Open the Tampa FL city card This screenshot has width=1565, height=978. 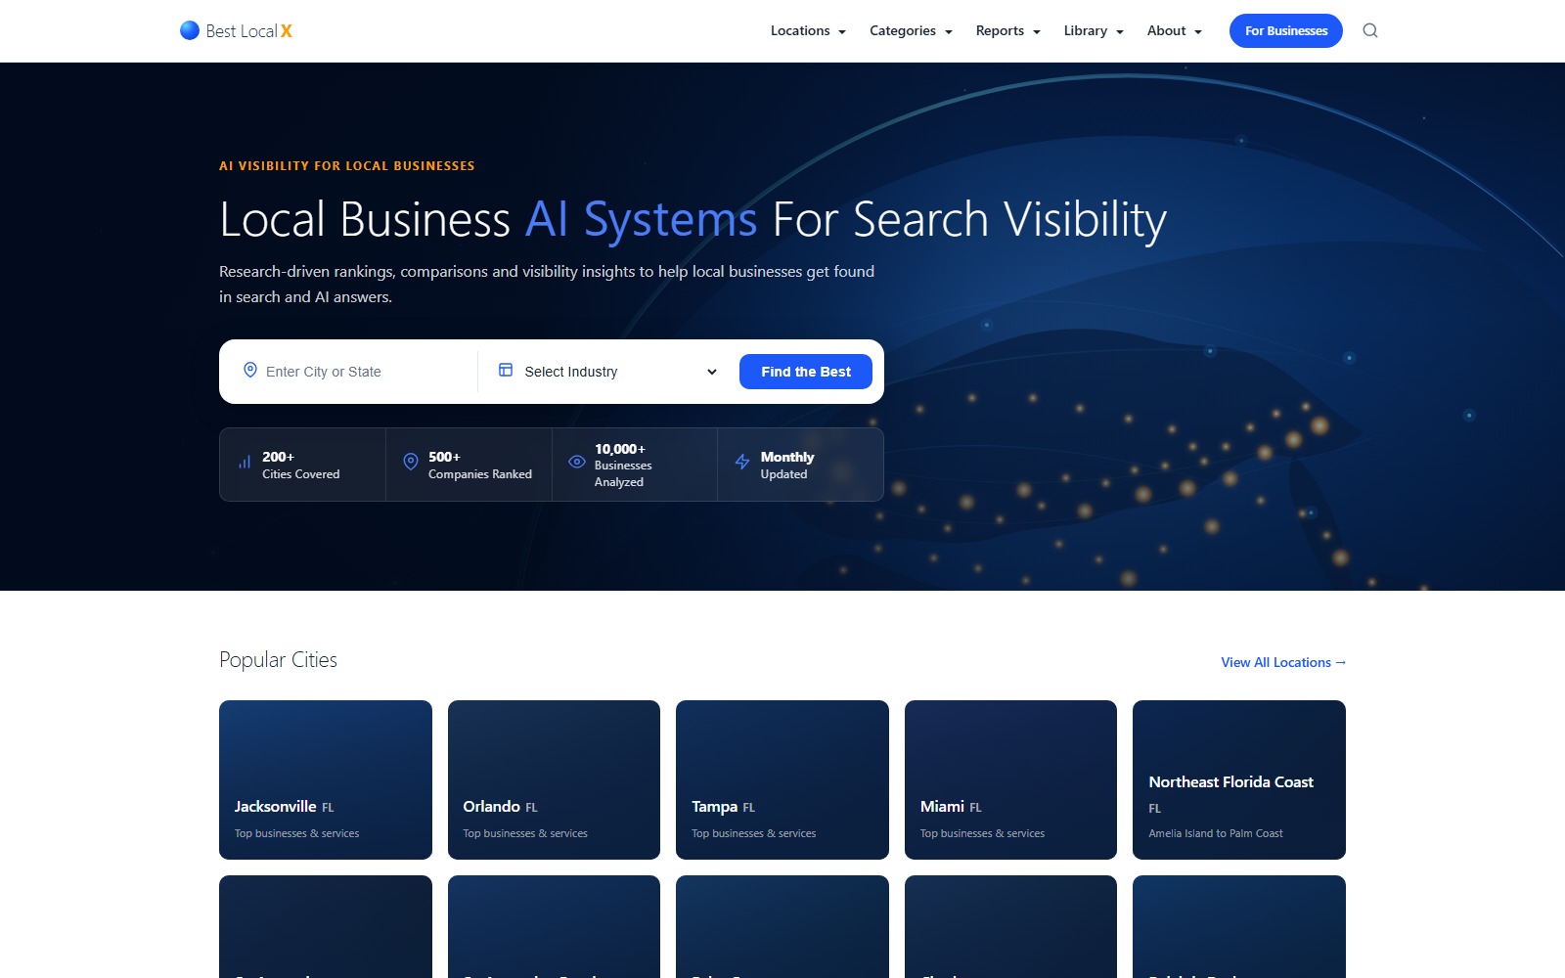coord(782,779)
